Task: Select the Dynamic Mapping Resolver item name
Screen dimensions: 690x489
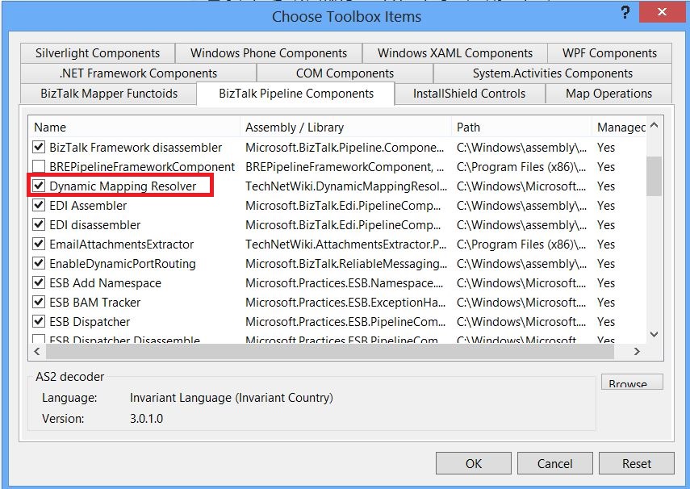Action: click(123, 186)
